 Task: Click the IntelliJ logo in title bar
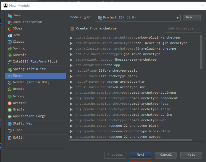[6, 6]
